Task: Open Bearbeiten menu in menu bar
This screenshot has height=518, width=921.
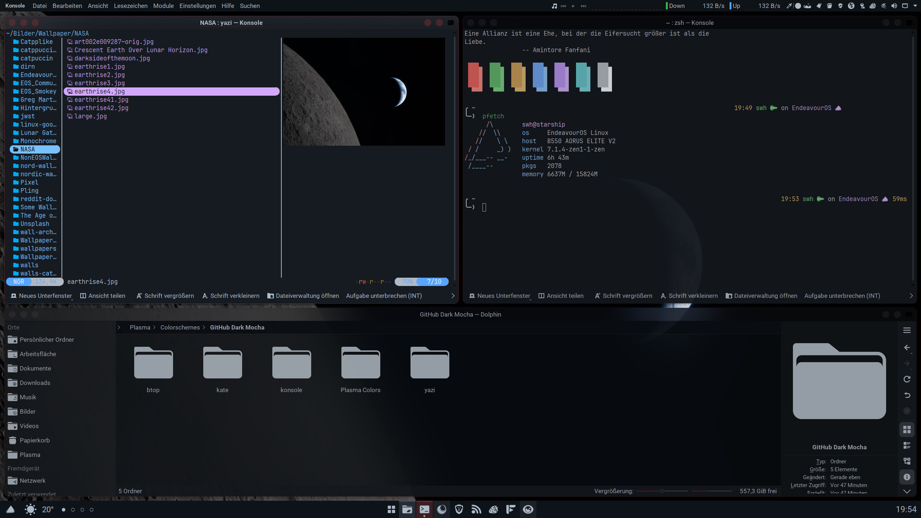Action: [x=67, y=6]
